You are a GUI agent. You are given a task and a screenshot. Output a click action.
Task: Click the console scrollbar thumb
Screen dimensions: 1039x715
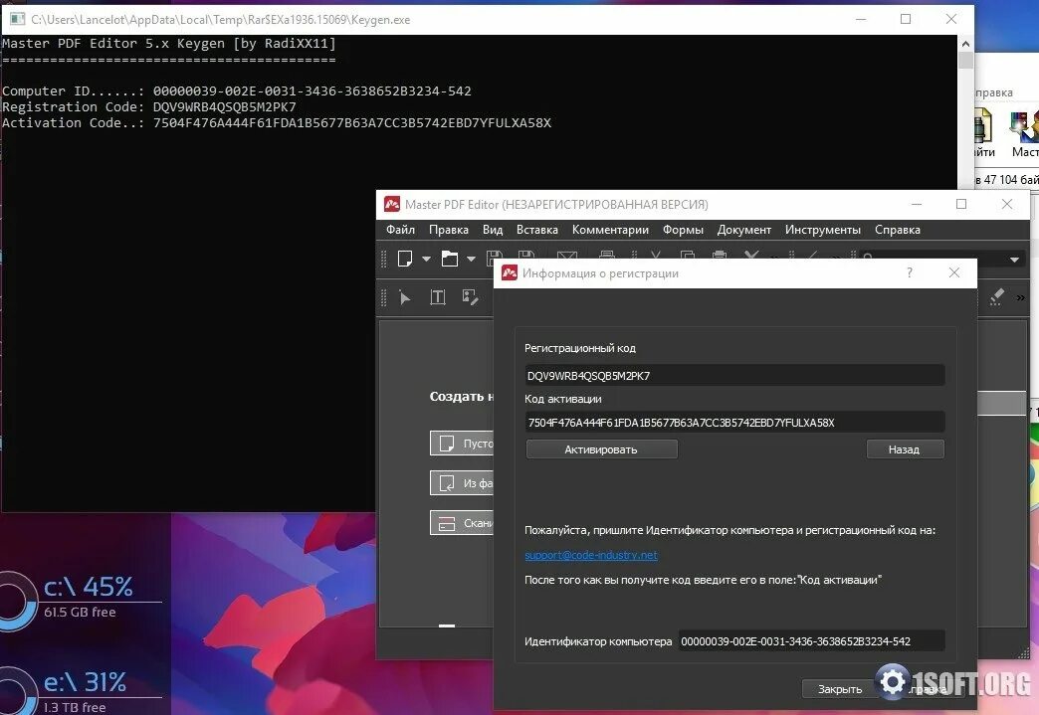965,61
